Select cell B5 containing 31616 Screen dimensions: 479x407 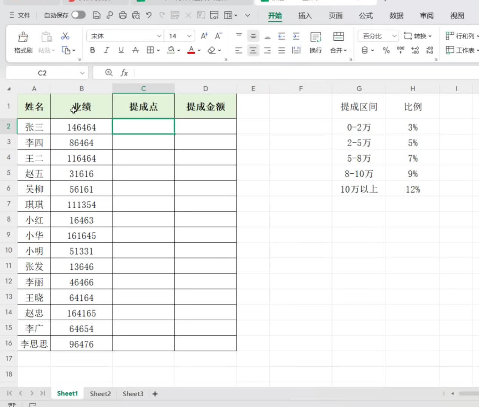pos(81,173)
